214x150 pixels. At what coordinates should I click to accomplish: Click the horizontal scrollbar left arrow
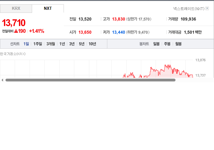point(2,80)
